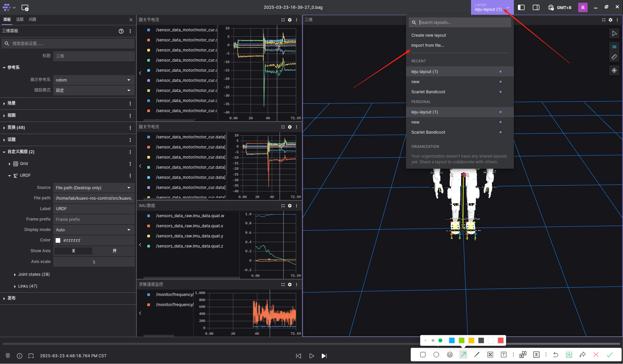Open the 展示参考系 odom dropdown

click(x=94, y=80)
